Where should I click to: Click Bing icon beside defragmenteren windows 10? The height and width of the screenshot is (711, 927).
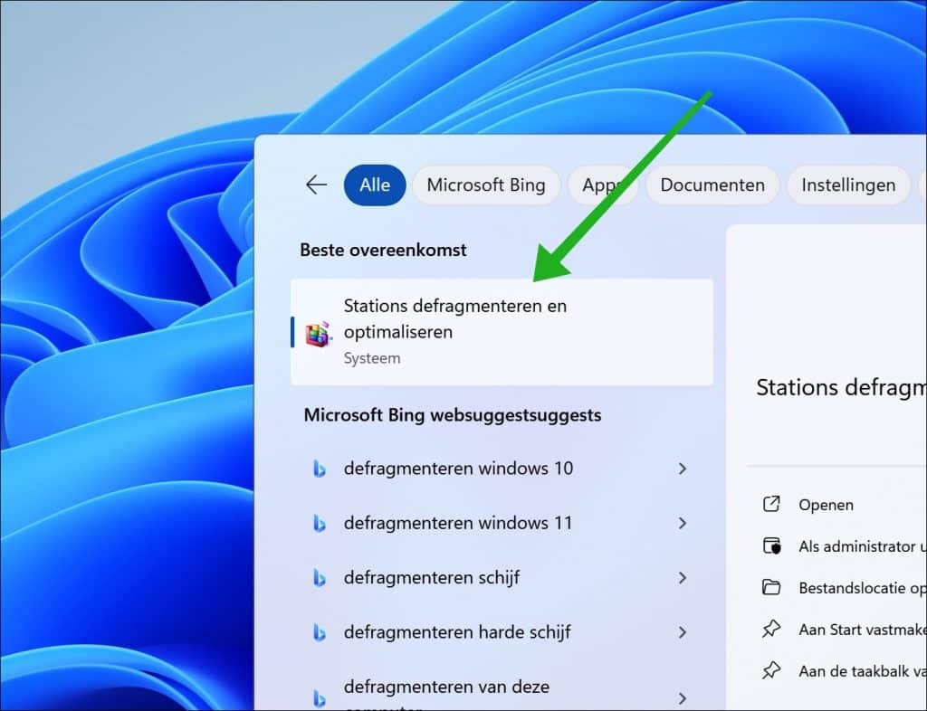coord(319,469)
